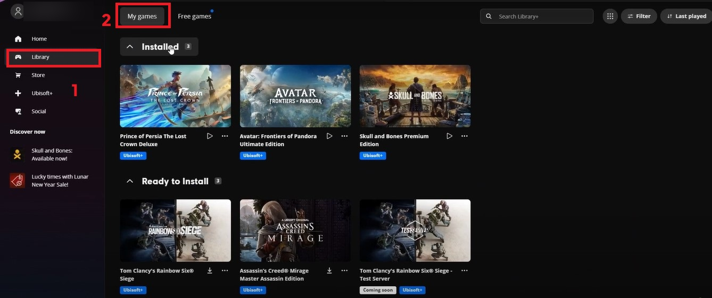The image size is (712, 298).
Task: Open Avatar Frontiers of Pandora cover thumbnail
Action: 295,96
